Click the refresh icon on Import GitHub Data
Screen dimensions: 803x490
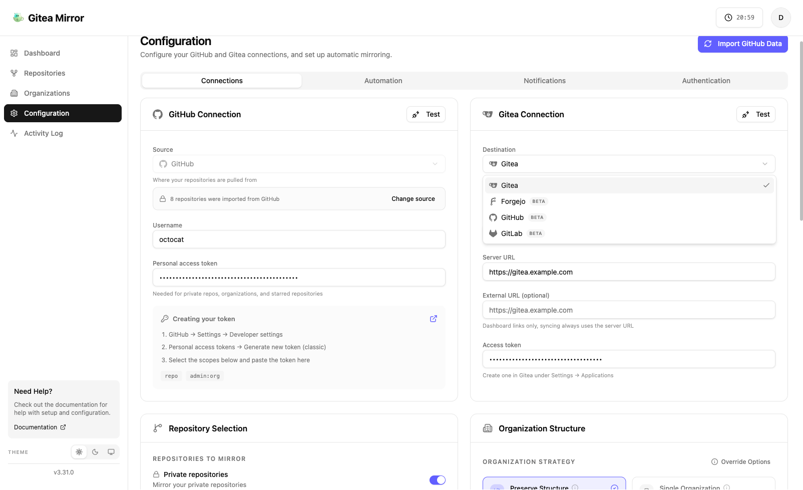click(x=708, y=44)
